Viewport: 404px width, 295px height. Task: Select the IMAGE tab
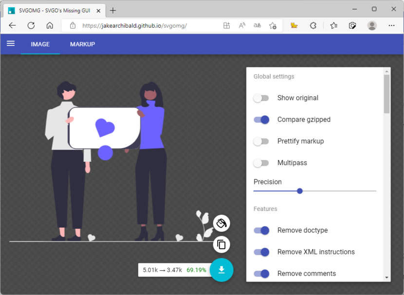(x=40, y=44)
